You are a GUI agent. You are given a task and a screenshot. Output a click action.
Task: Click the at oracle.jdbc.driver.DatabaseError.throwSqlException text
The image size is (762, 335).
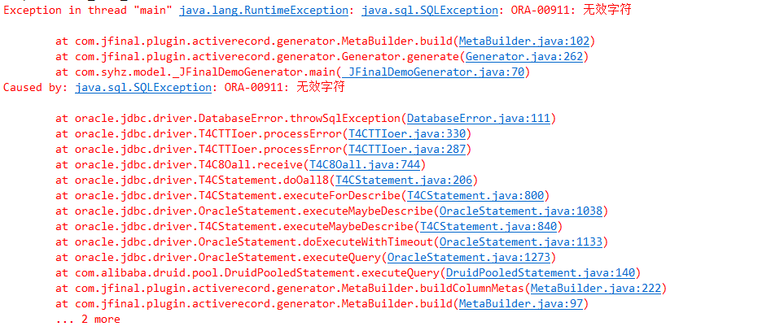228,119
